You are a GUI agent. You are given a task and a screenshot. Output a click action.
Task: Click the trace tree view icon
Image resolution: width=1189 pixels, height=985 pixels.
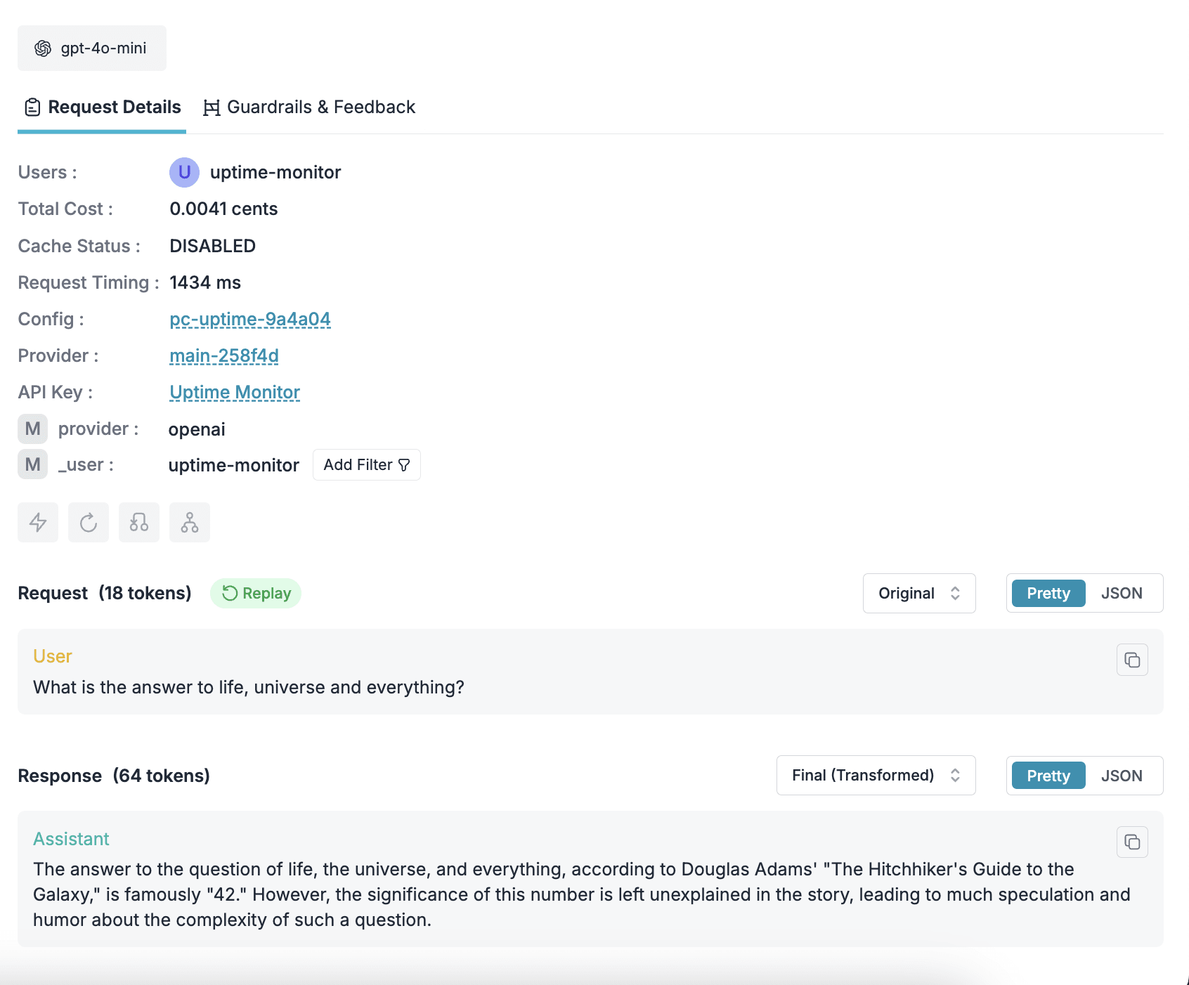click(x=189, y=522)
